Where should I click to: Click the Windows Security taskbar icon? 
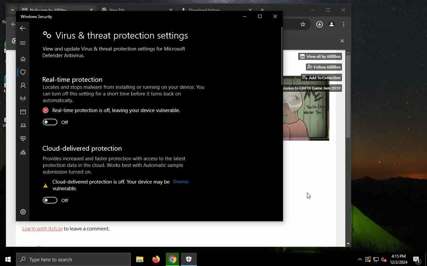click(188, 259)
